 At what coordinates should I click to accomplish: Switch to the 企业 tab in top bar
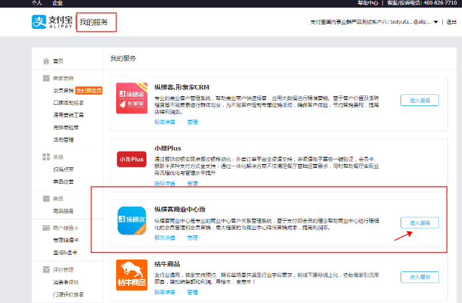click(57, 3)
